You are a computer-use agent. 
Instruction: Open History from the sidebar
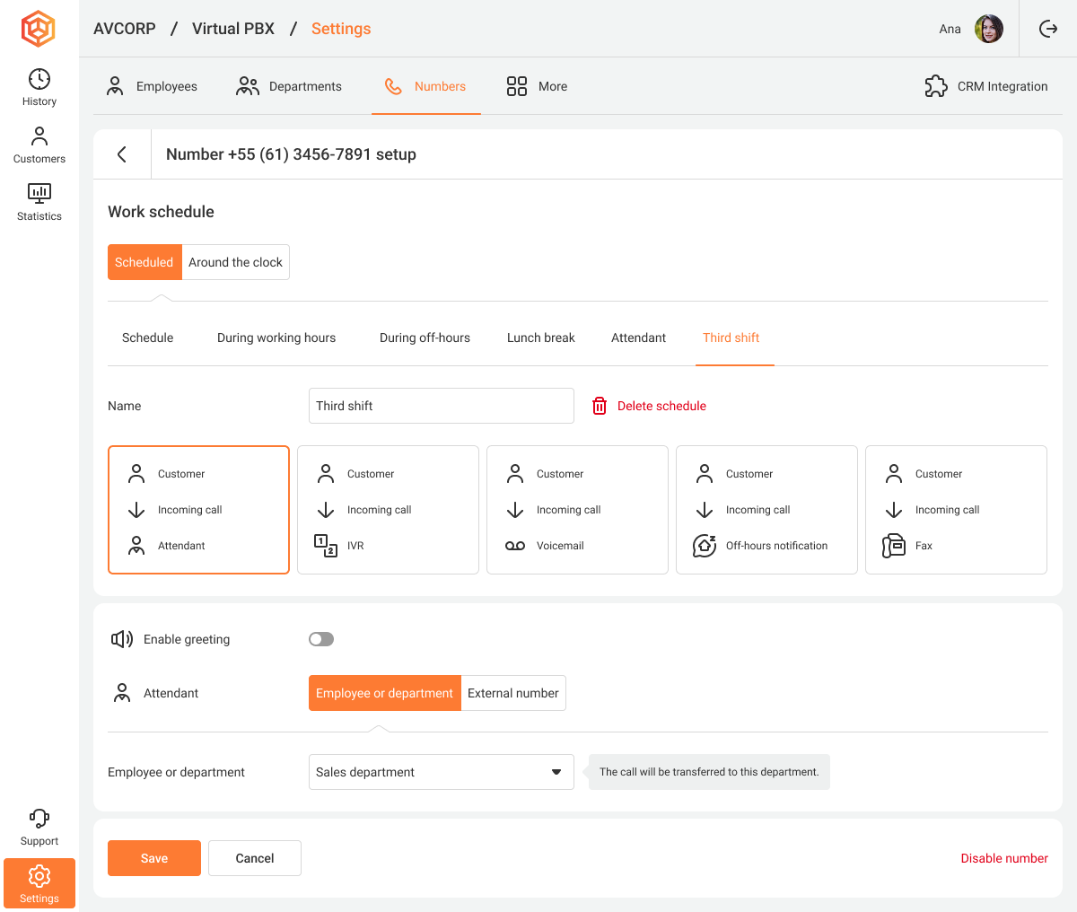coord(39,87)
